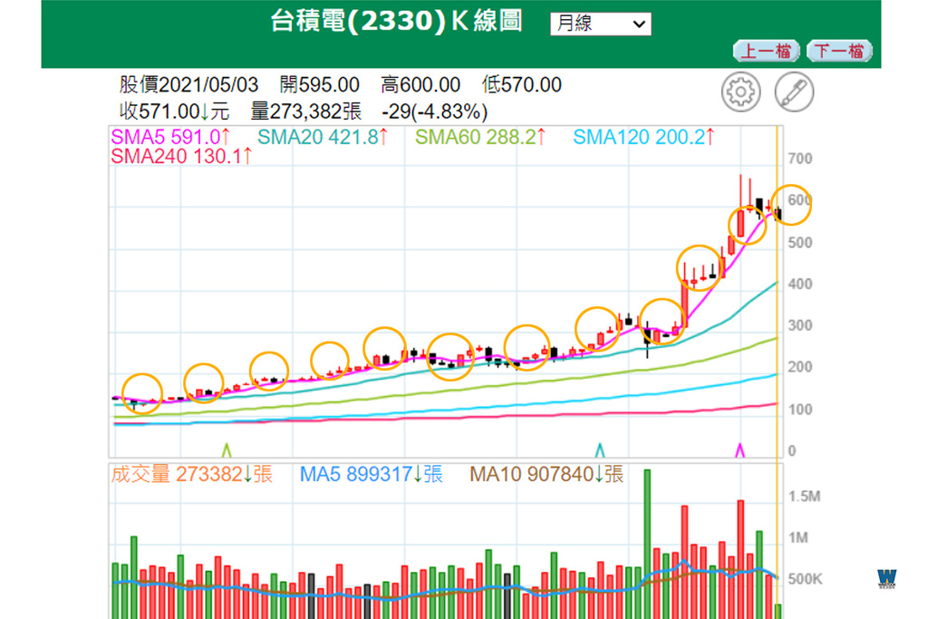Image resolution: width=928 pixels, height=619 pixels.
Task: Go to next stock with 下一檔 button
Action: (x=839, y=51)
